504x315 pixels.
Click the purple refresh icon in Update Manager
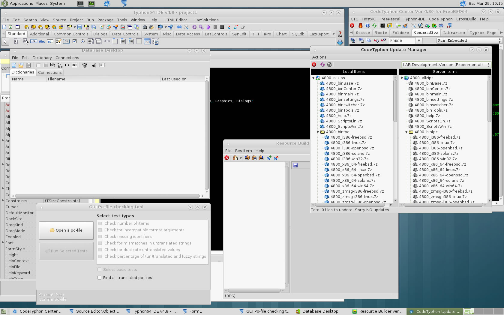[322, 64]
